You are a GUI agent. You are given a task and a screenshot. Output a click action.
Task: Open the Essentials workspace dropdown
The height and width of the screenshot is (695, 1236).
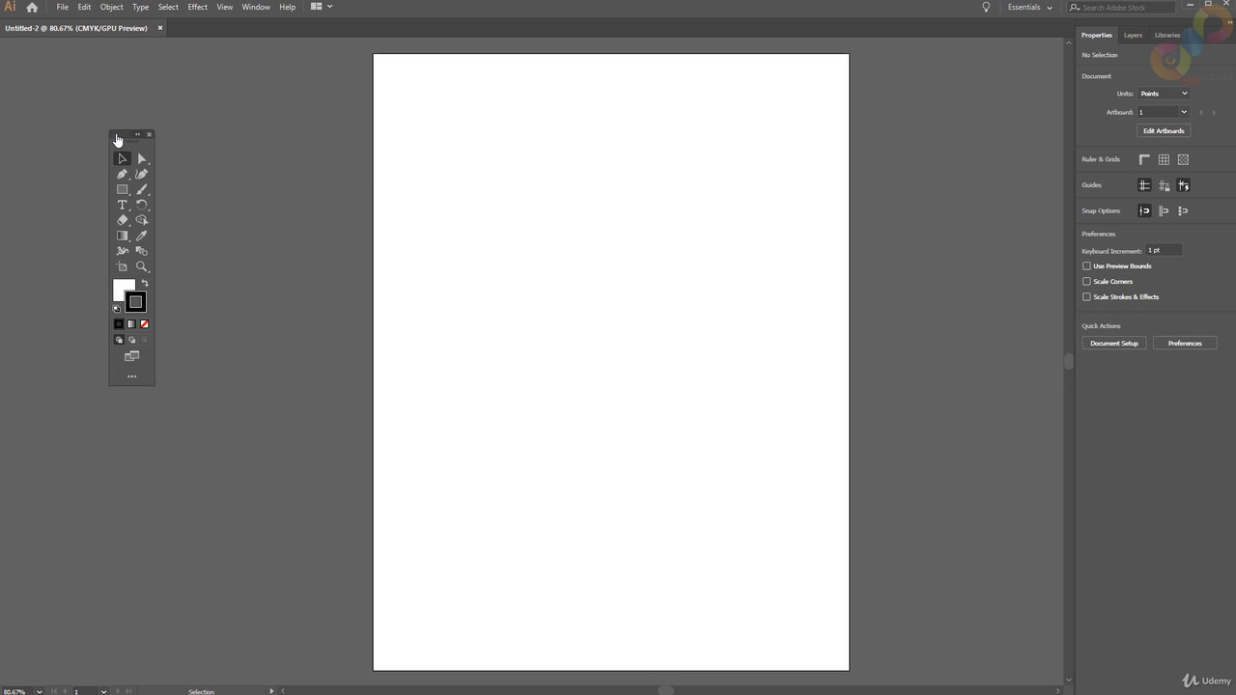(1029, 7)
